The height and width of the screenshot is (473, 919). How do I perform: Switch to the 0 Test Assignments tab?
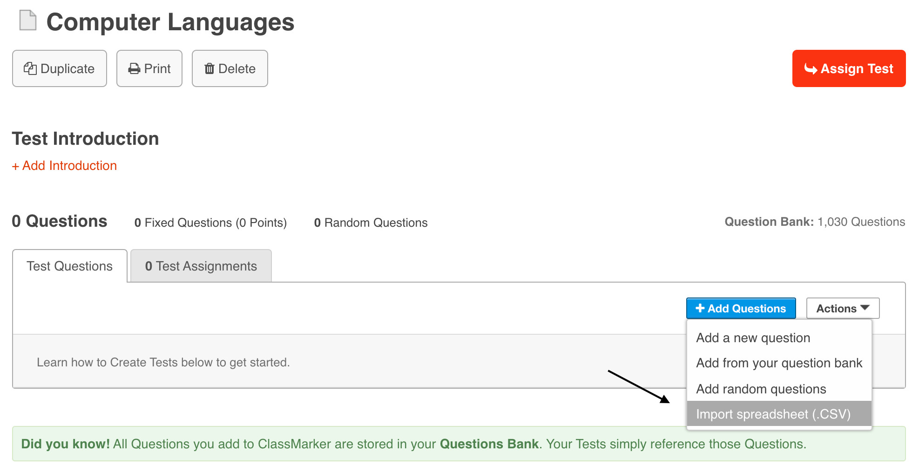201,266
